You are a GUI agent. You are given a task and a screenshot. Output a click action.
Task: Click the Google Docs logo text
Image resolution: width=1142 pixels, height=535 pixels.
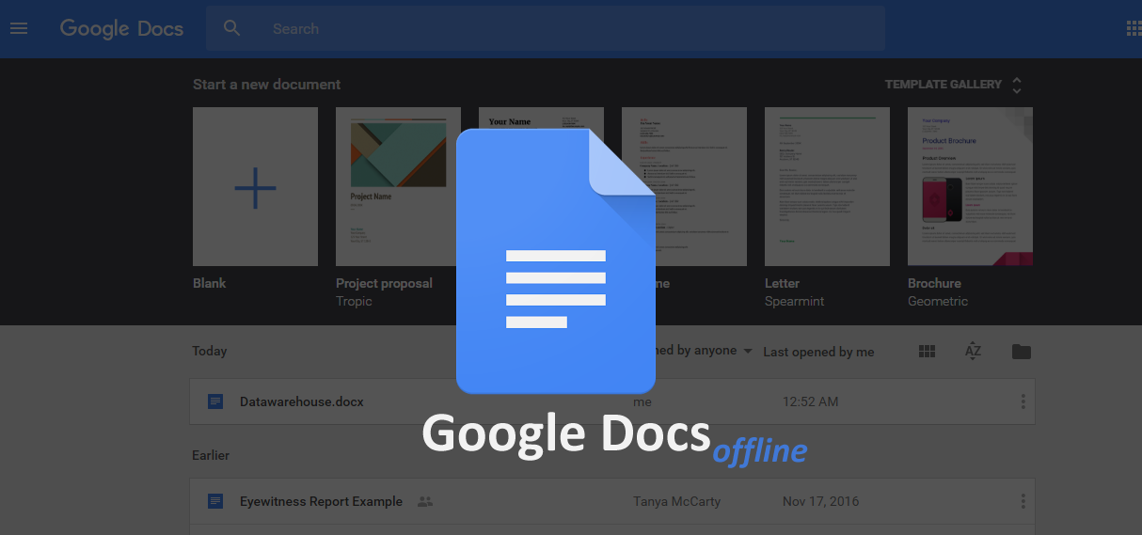pyautogui.click(x=121, y=28)
